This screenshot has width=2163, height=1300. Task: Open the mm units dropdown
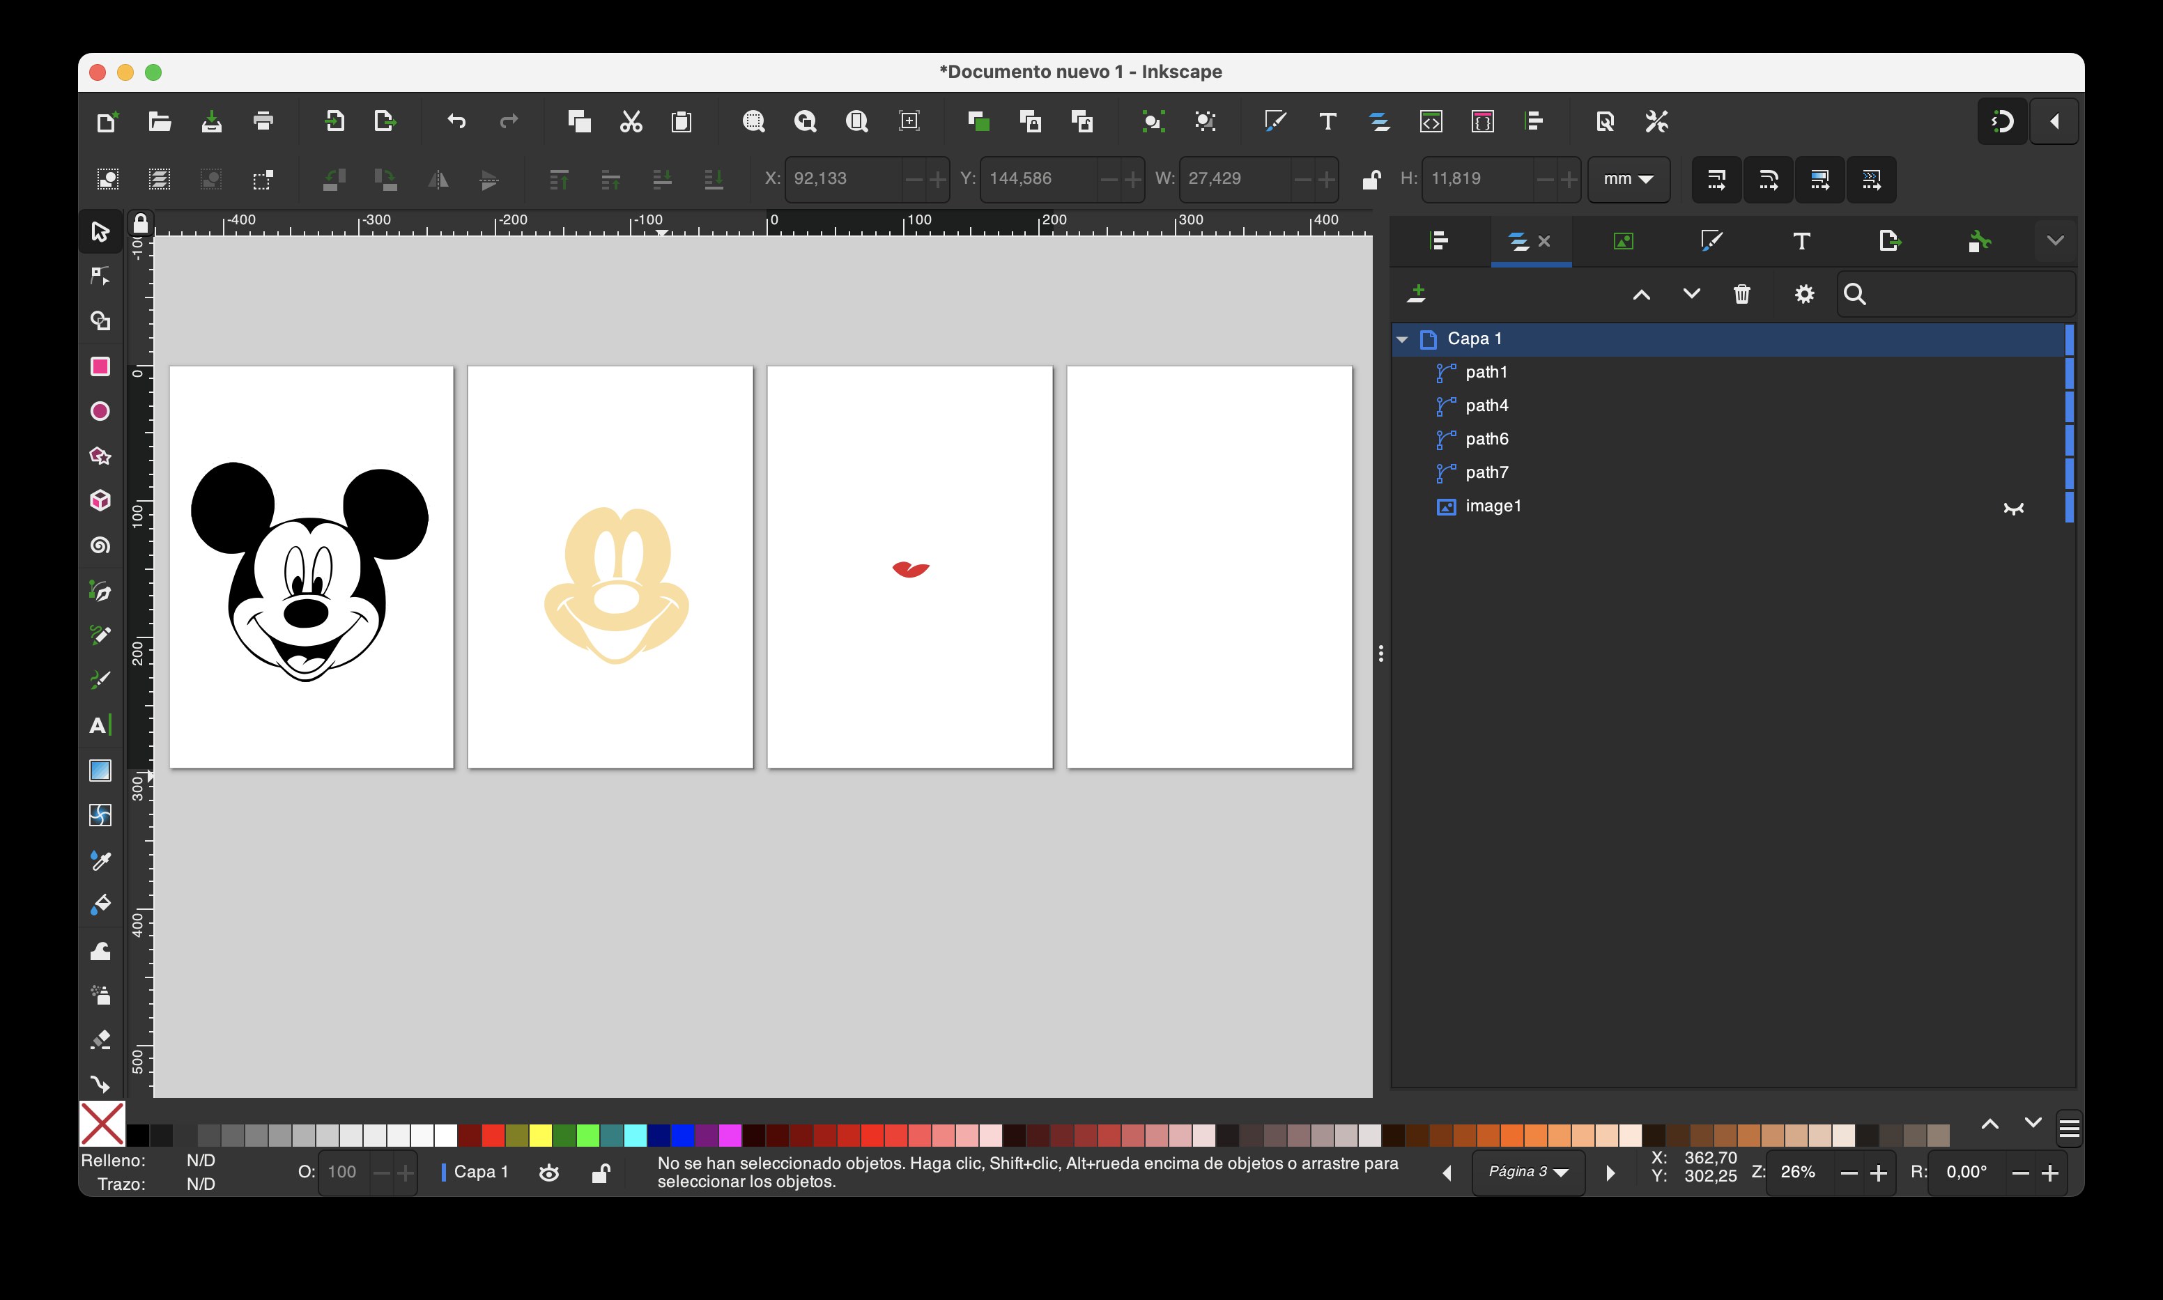coord(1629,179)
